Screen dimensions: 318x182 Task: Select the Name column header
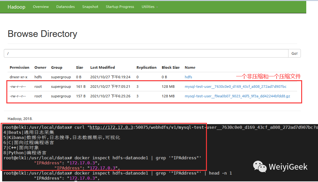[190, 67]
